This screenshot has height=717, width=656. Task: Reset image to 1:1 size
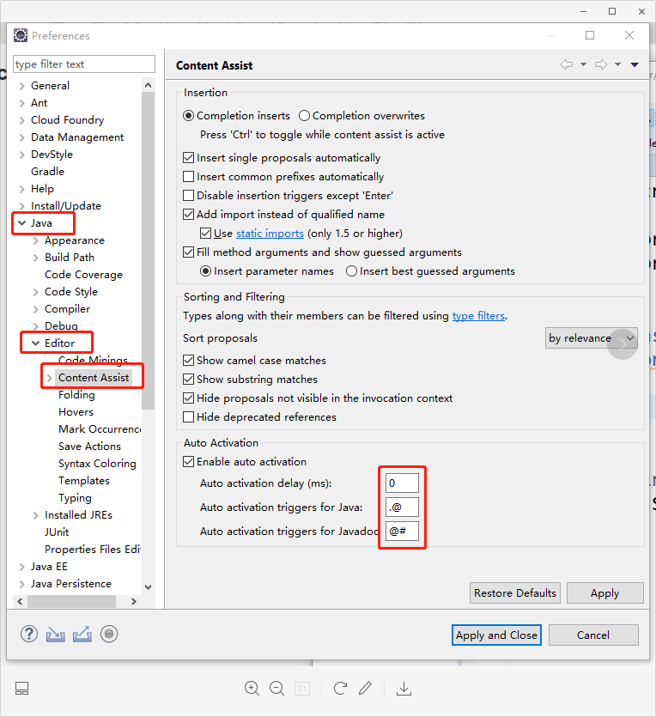302,688
